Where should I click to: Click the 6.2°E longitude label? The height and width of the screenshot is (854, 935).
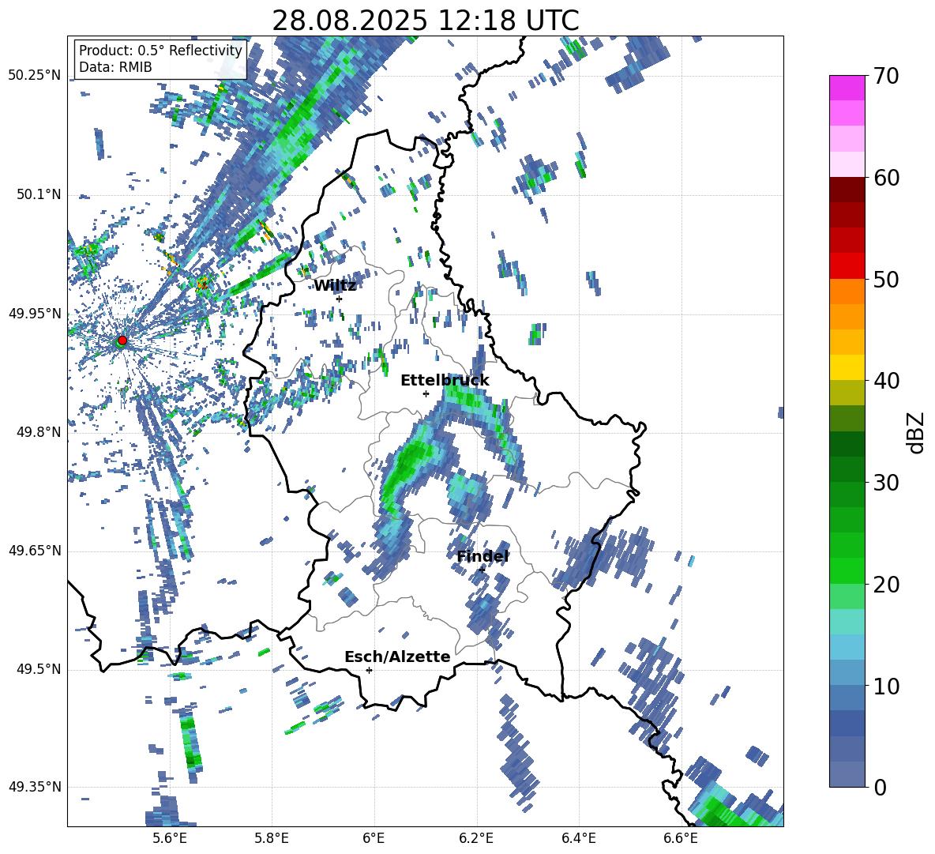(476, 838)
